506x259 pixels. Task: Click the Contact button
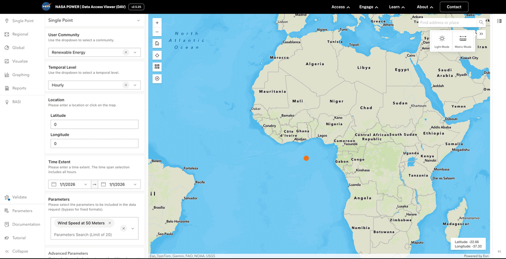454,7
